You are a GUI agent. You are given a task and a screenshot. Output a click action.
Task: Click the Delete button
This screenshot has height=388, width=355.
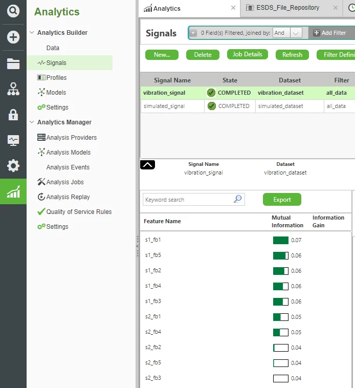pos(203,55)
